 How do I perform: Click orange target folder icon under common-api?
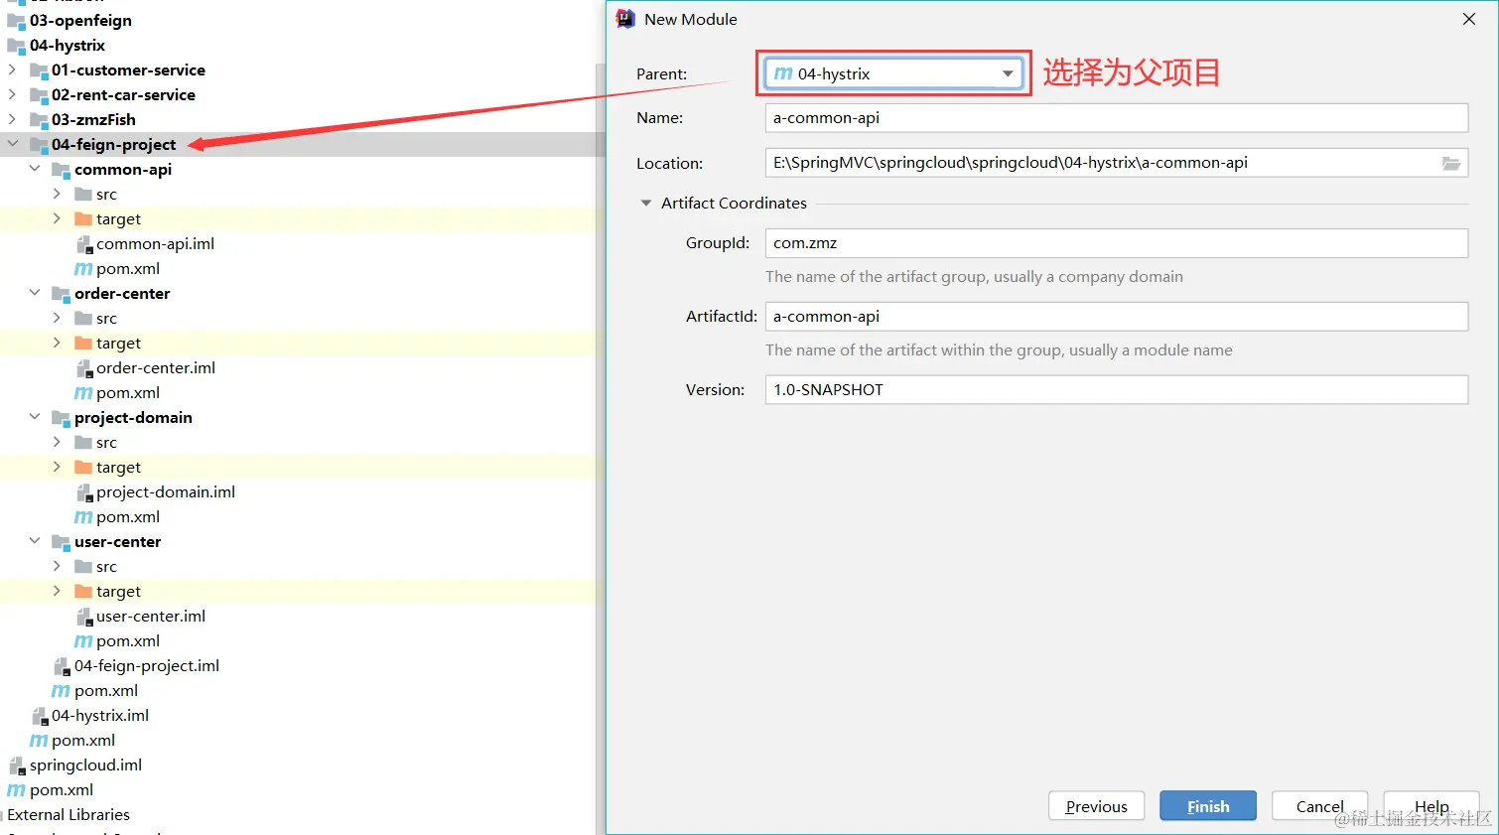click(x=83, y=218)
